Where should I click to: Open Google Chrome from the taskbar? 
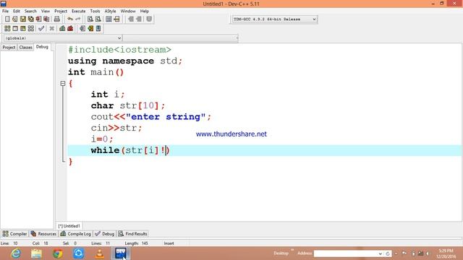(x=58, y=253)
